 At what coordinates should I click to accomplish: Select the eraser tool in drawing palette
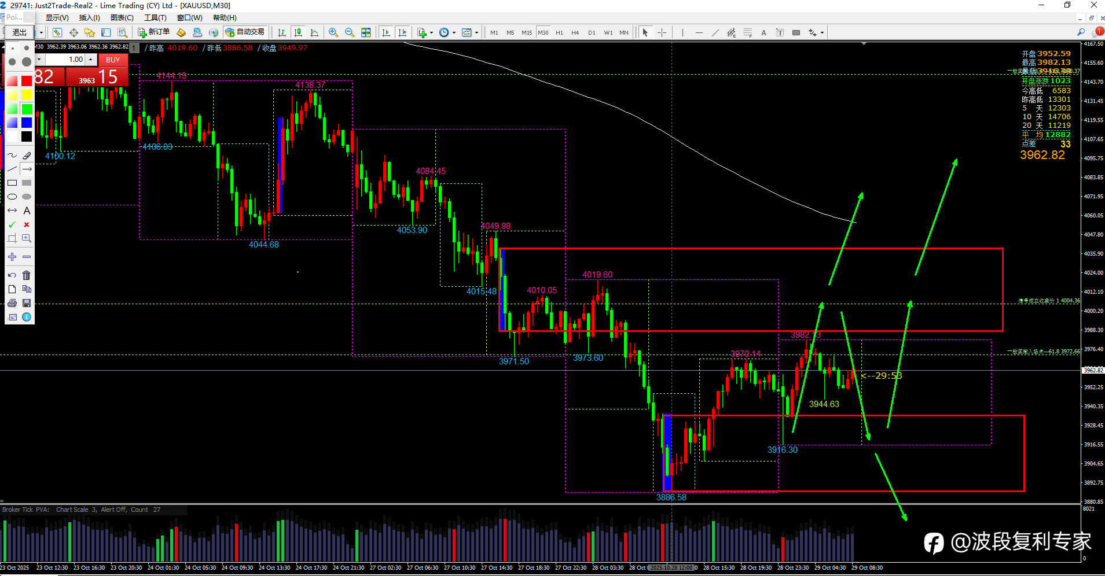(27, 156)
